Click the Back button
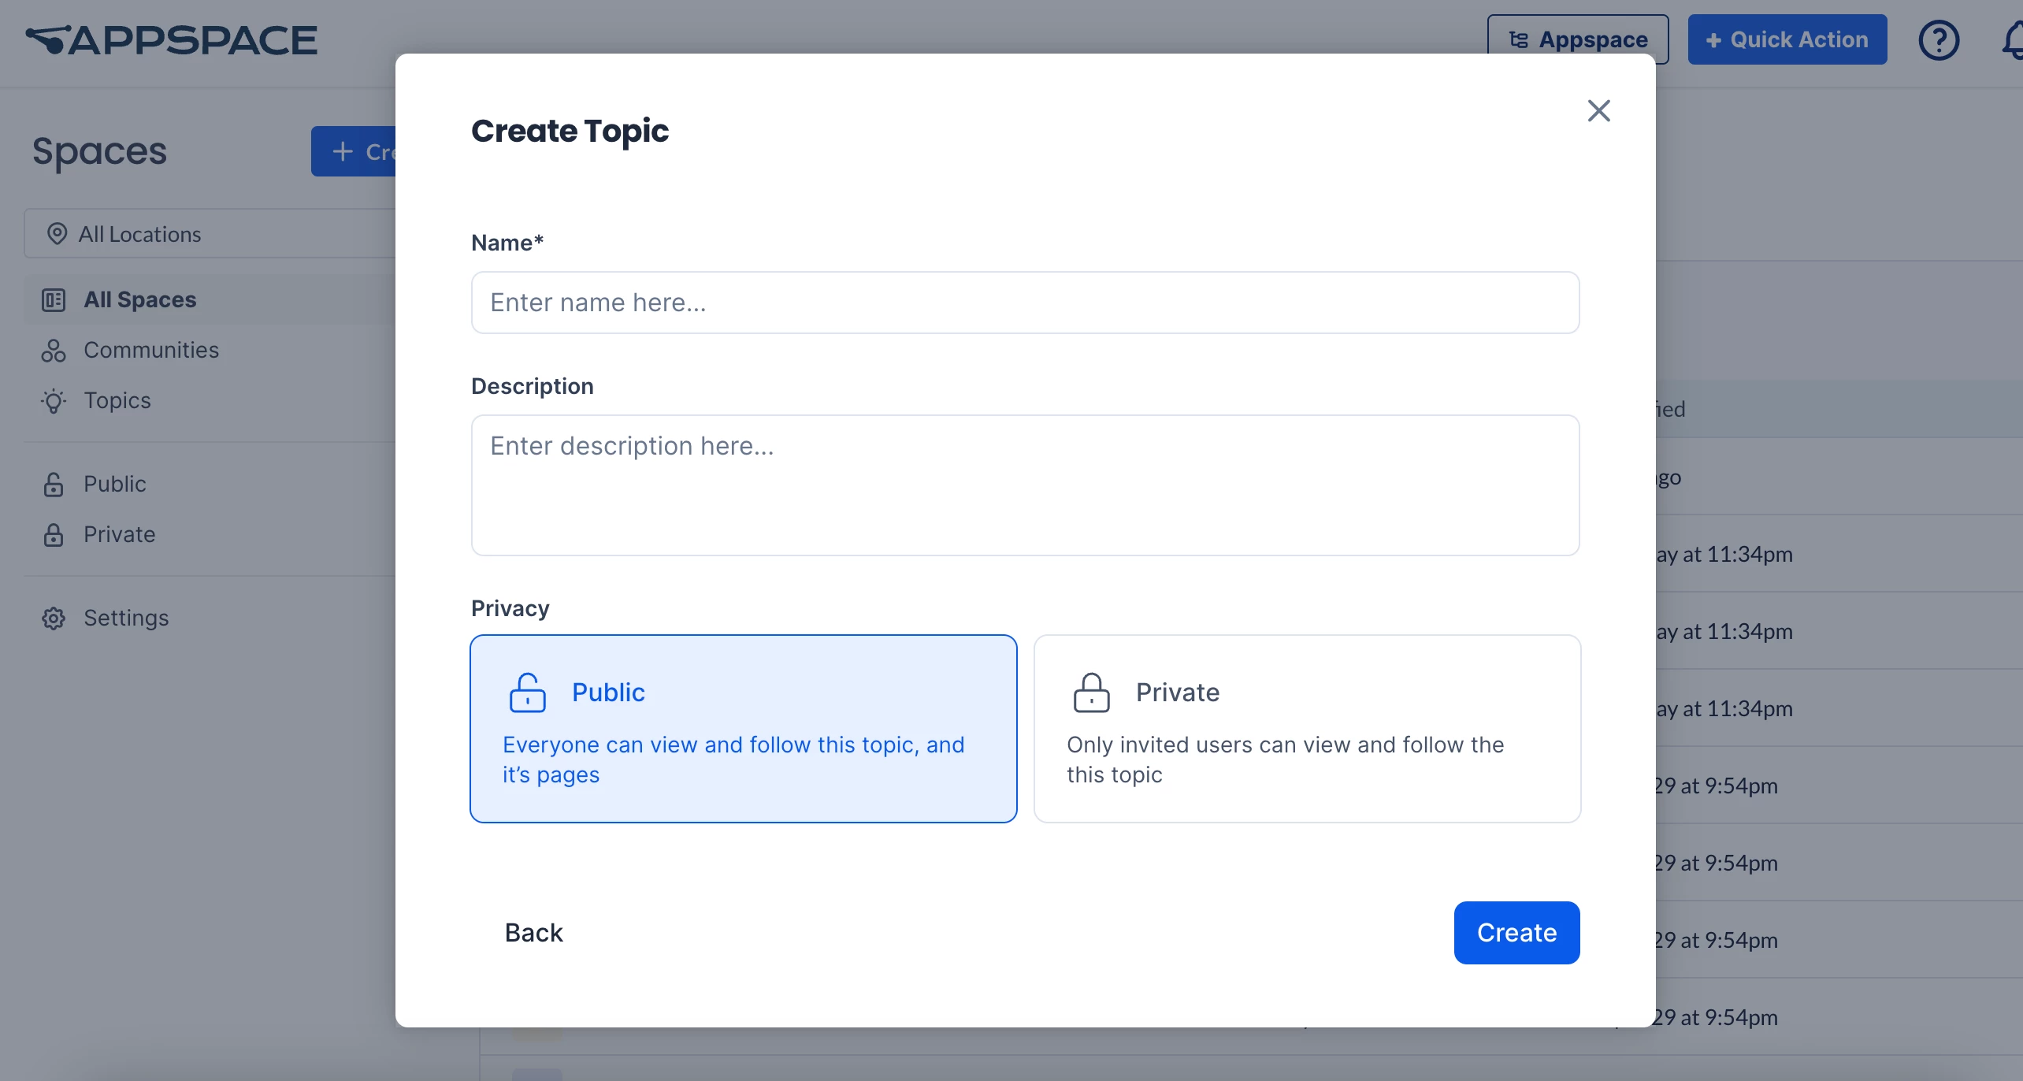This screenshot has width=2023, height=1081. click(533, 933)
